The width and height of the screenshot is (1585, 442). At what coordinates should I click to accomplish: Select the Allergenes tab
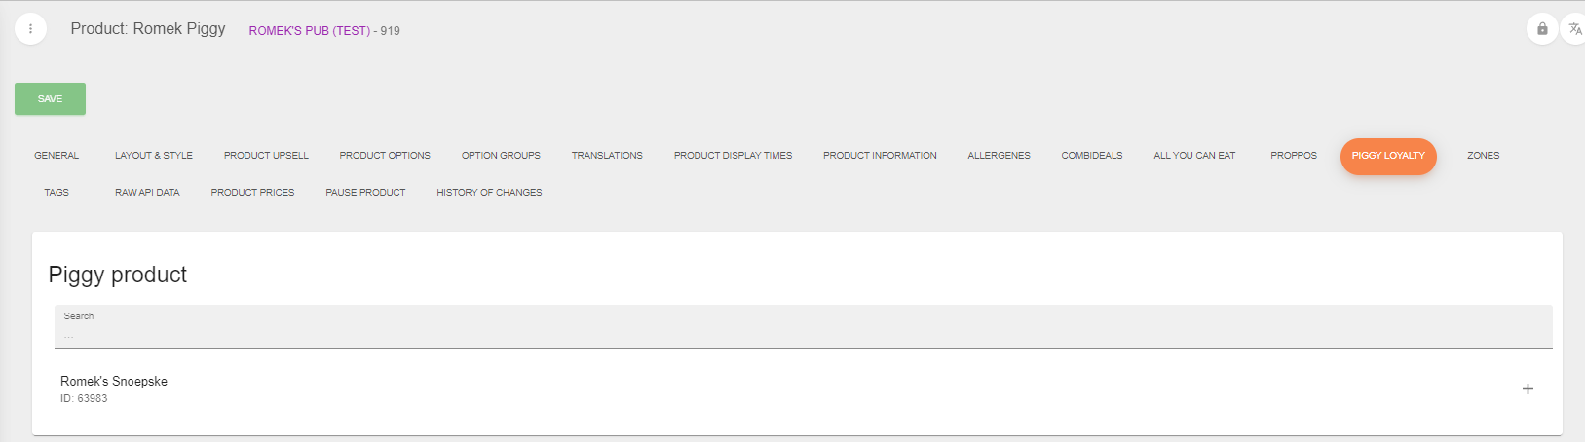pyautogui.click(x=999, y=156)
